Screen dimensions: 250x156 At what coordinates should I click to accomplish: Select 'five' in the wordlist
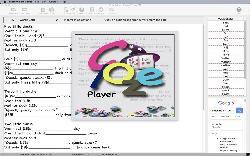[226, 40]
